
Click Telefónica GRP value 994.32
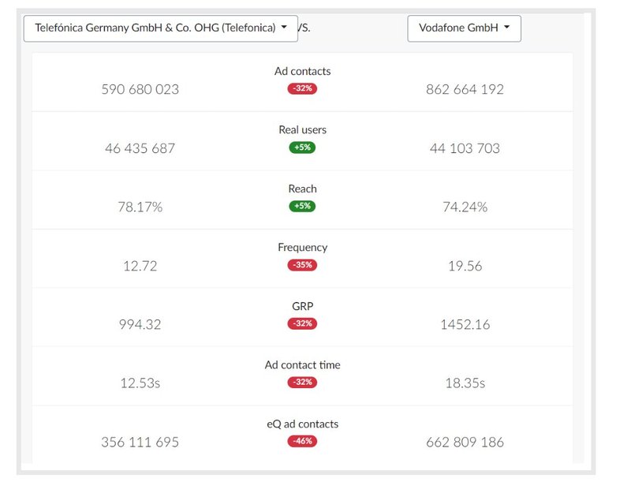click(140, 325)
